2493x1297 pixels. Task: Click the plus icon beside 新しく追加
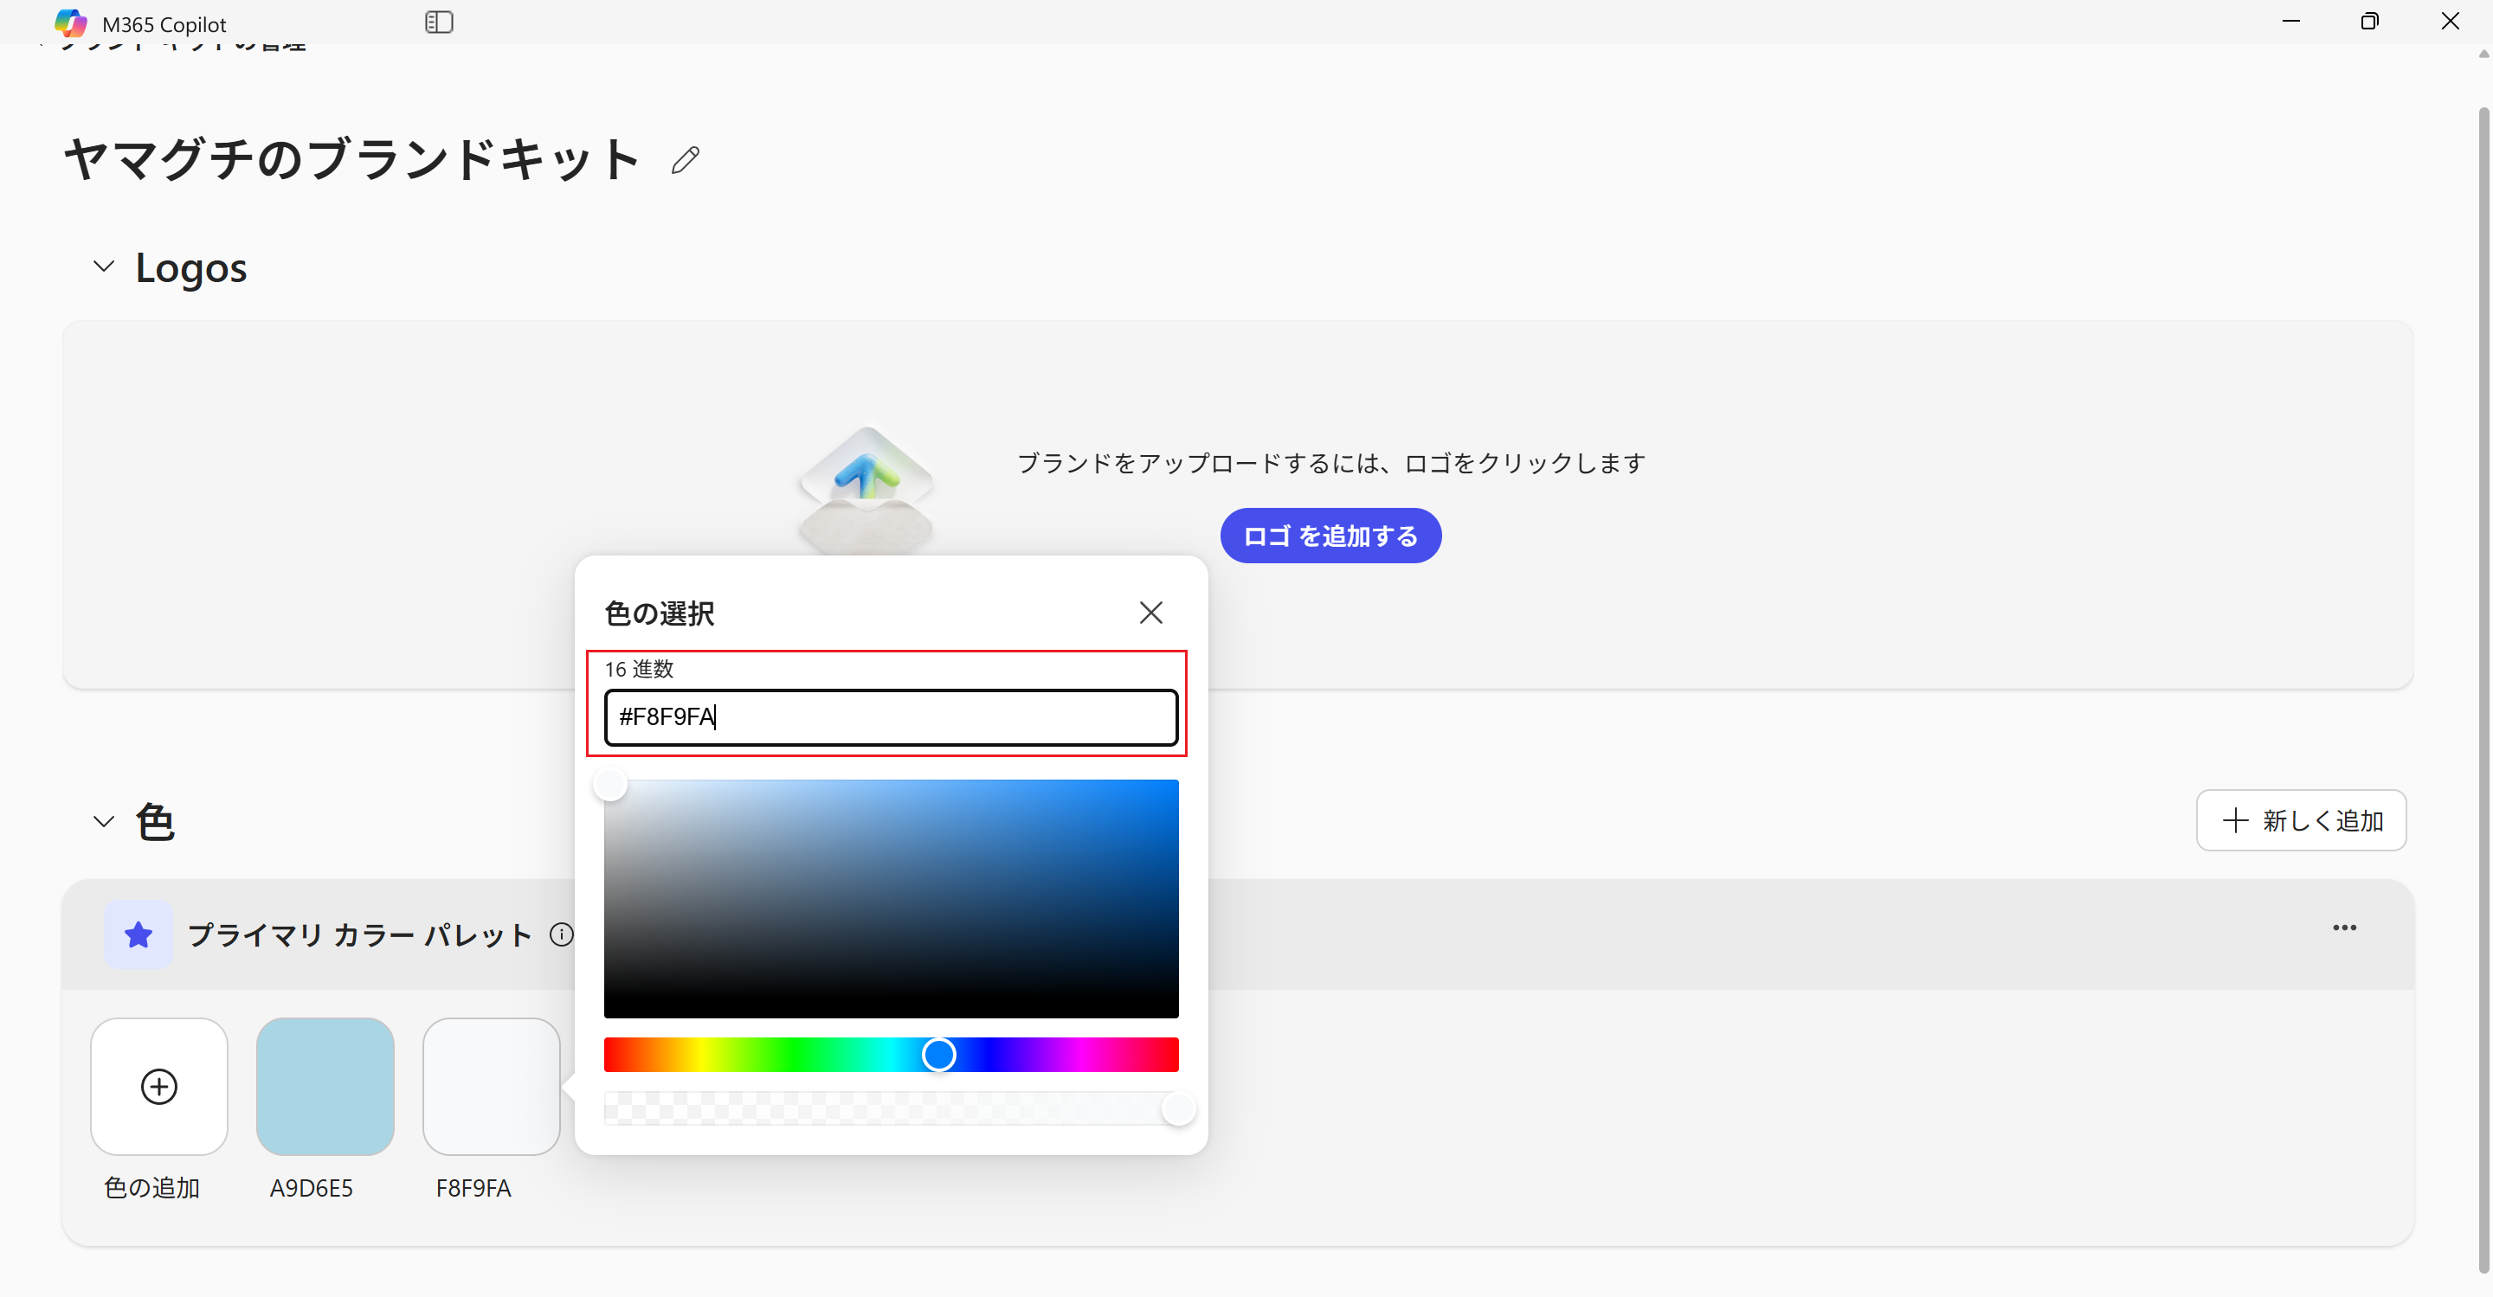2236,820
